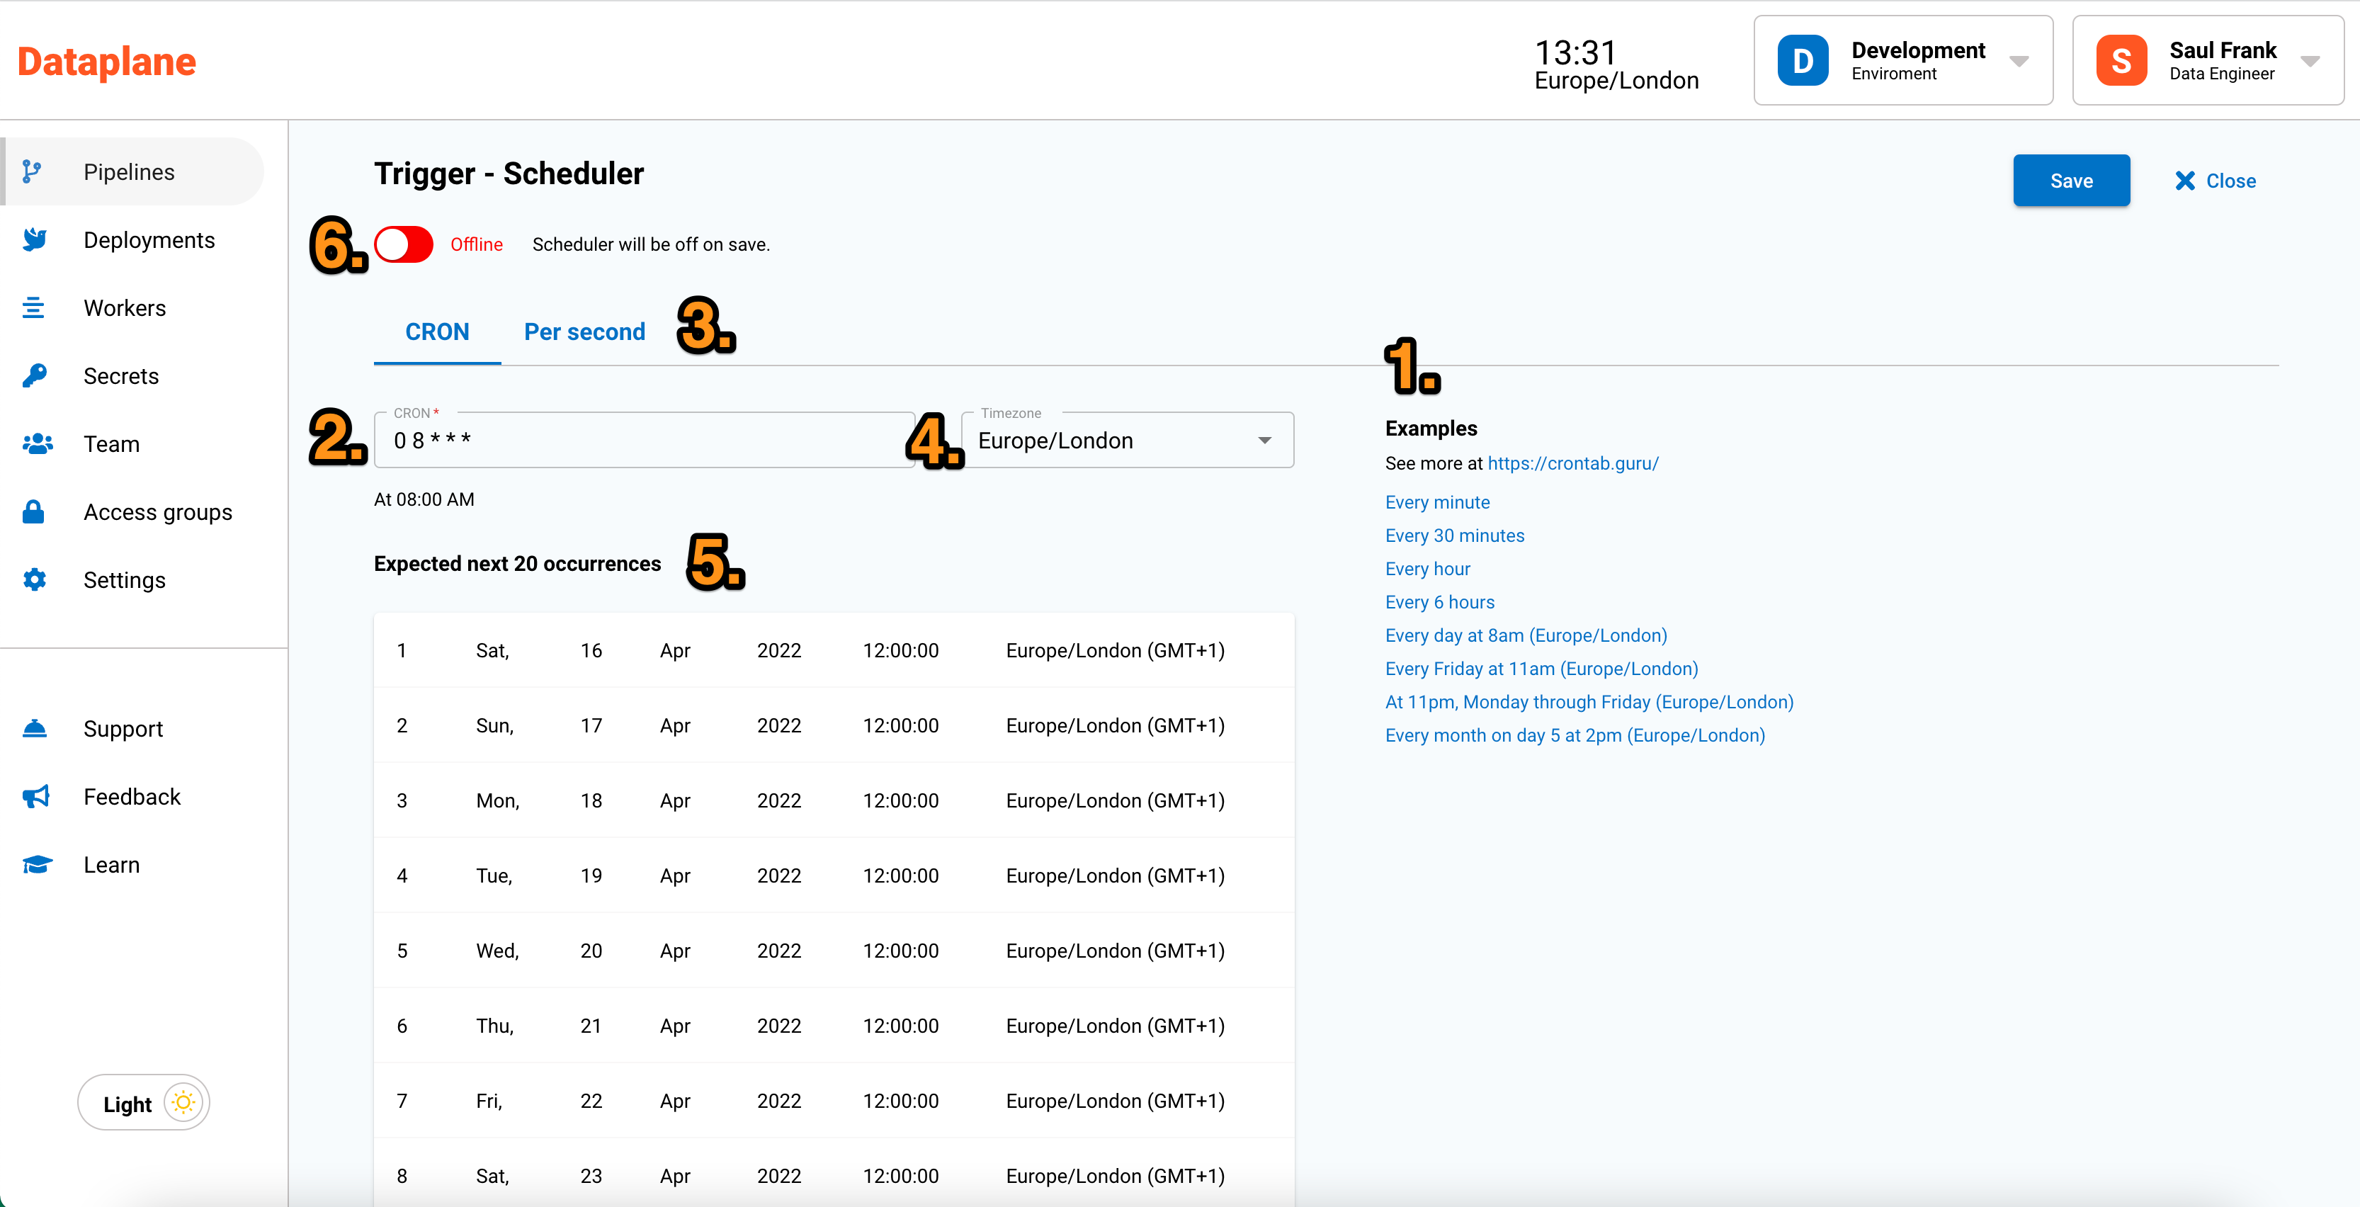
Task: Select the Access groups lock icon
Action: coord(34,511)
